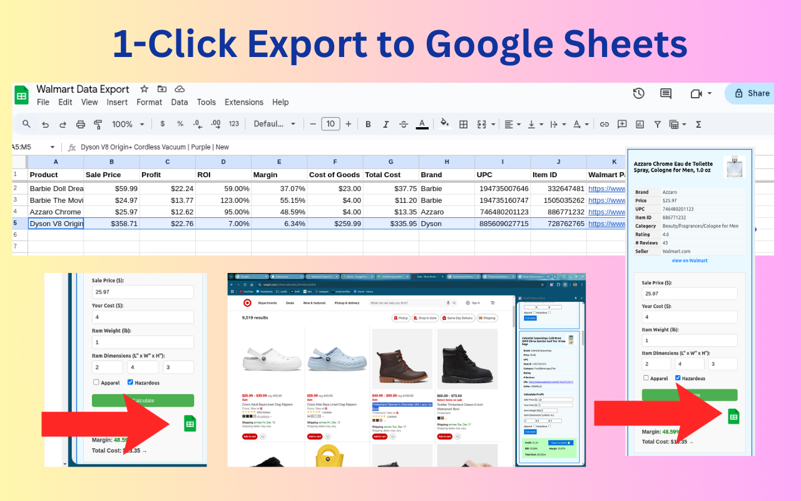
Task: Print the spreadsheet
Action: 80,124
